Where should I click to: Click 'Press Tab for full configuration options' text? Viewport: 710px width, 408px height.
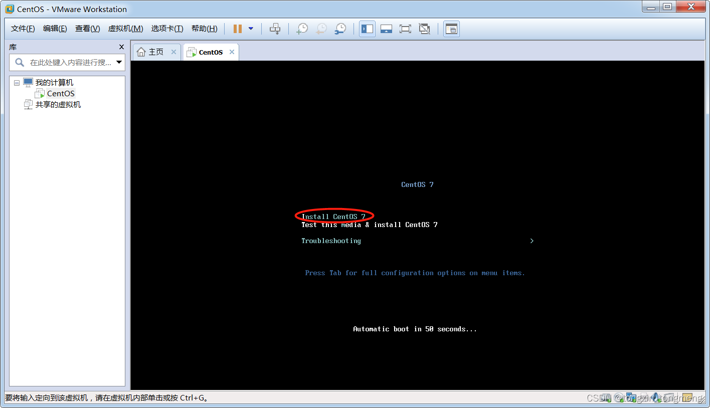pyautogui.click(x=415, y=273)
